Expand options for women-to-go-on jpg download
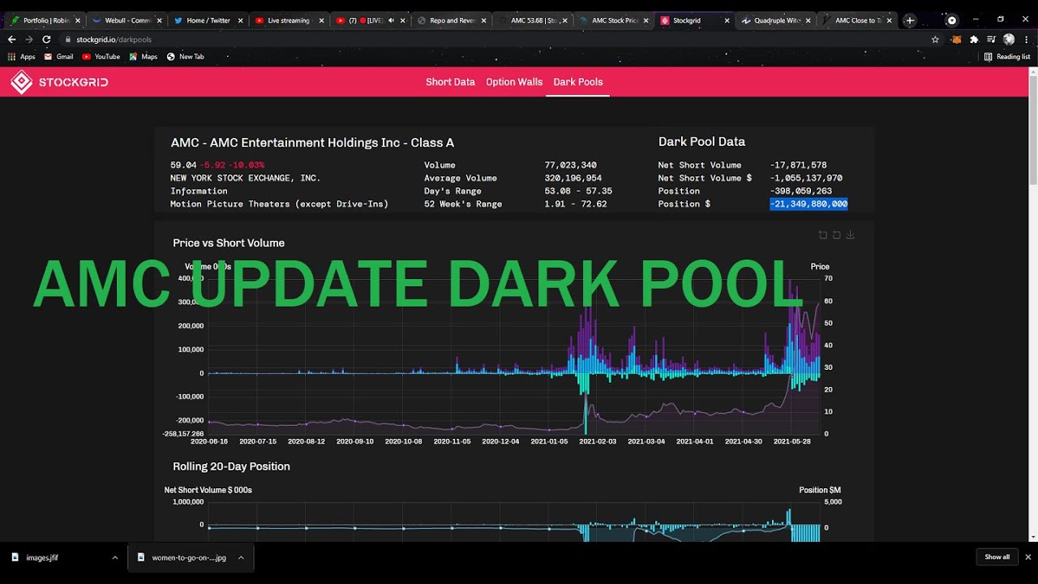Image resolution: width=1038 pixels, height=584 pixels. 241,557
